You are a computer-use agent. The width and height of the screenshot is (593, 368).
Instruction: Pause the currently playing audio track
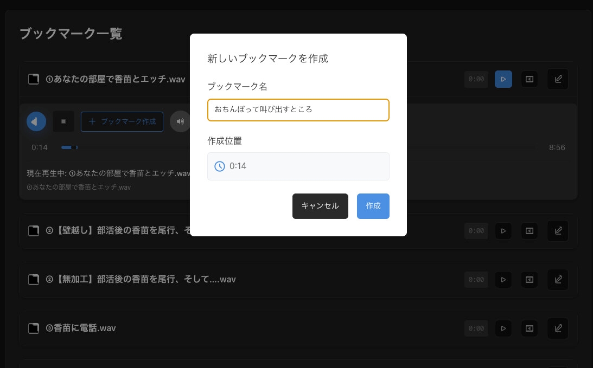point(36,121)
